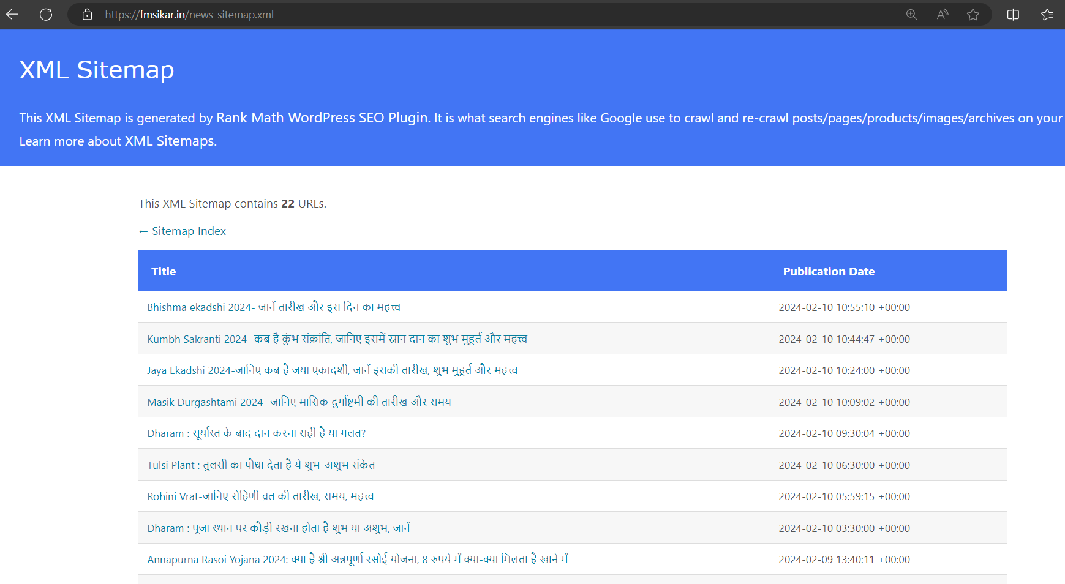Reload the page with refresh icon
This screenshot has height=584, width=1065.
46,14
